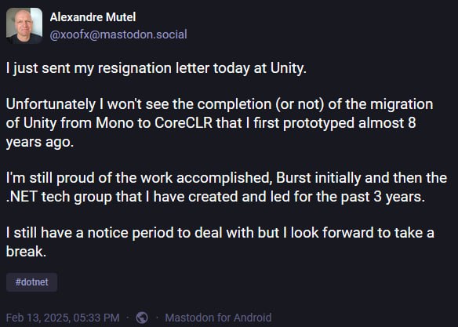This screenshot has height=327, width=458.
Task: Open the Mastodon for Android link
Action: pos(218,318)
